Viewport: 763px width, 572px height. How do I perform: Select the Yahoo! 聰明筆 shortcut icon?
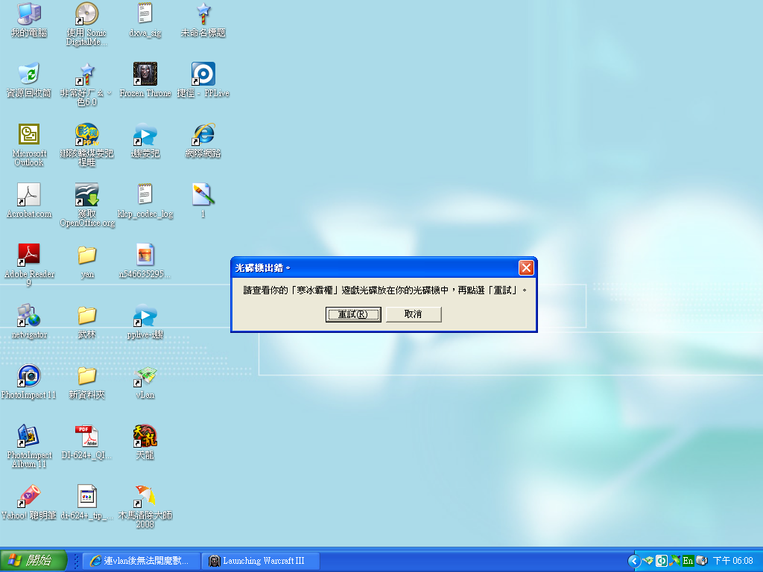click(x=29, y=497)
